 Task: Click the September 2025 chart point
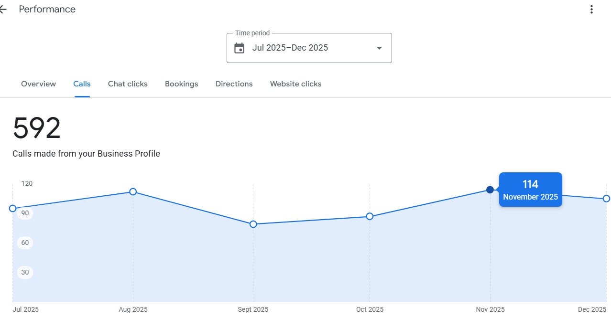pos(253,224)
